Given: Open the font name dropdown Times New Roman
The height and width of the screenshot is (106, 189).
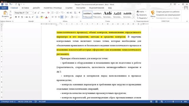Looking at the screenshot, I should click(x=25, y=13).
